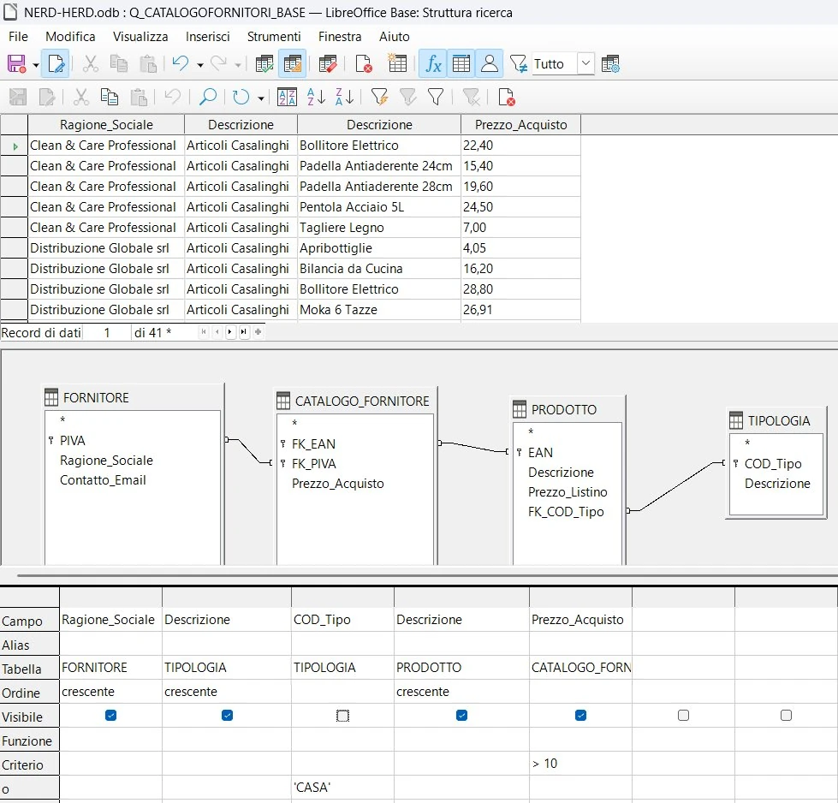
Task: Click the Functions (fx) toolbar icon
Action: coord(433,64)
